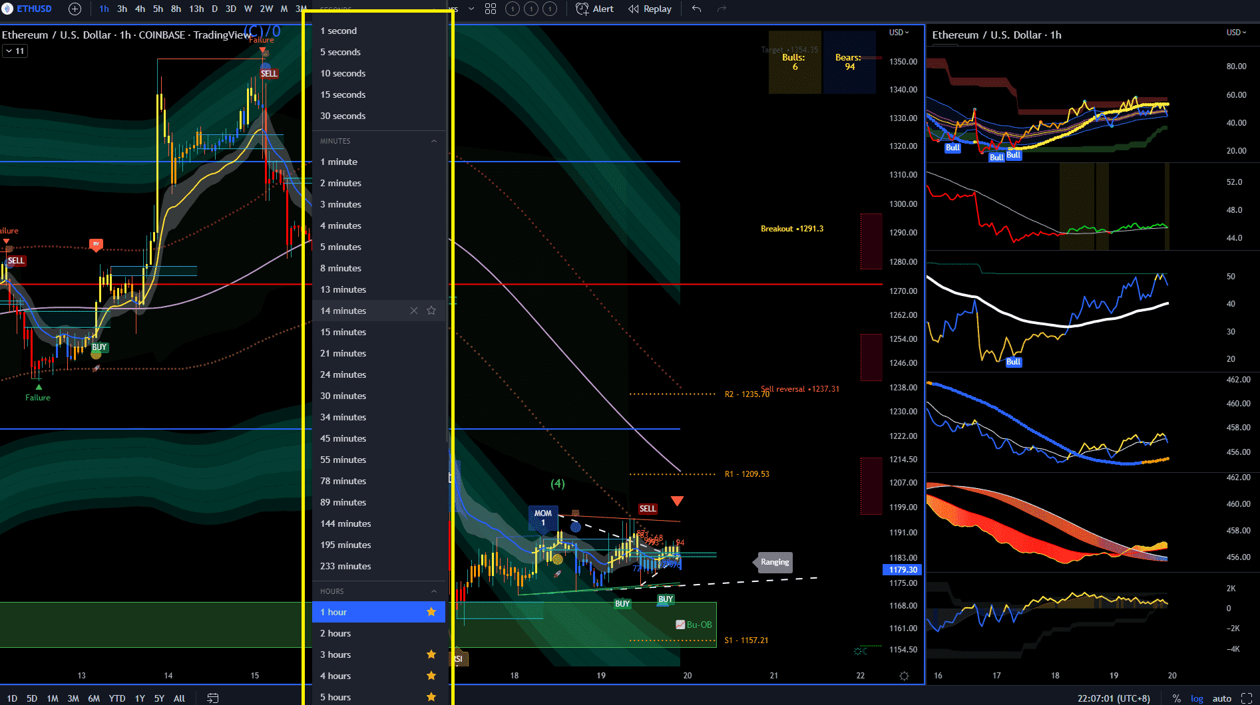
Task: Open the Go-to-date calendar icon
Action: [x=214, y=698]
